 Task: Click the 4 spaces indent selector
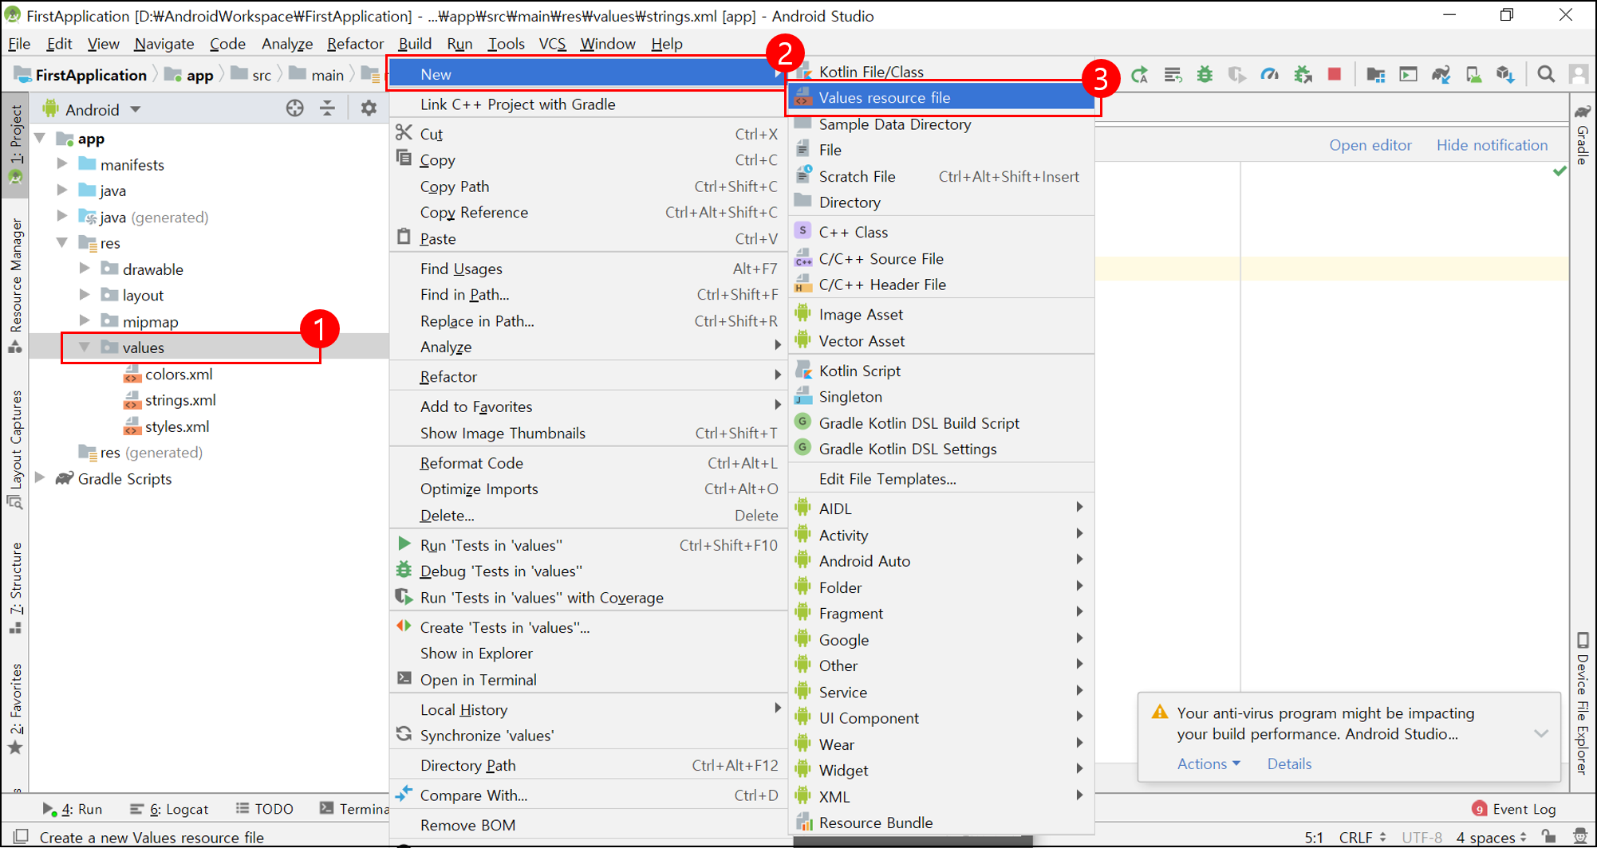pos(1491,837)
